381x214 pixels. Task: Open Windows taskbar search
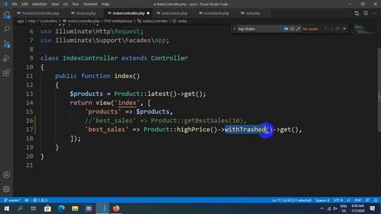(20, 209)
